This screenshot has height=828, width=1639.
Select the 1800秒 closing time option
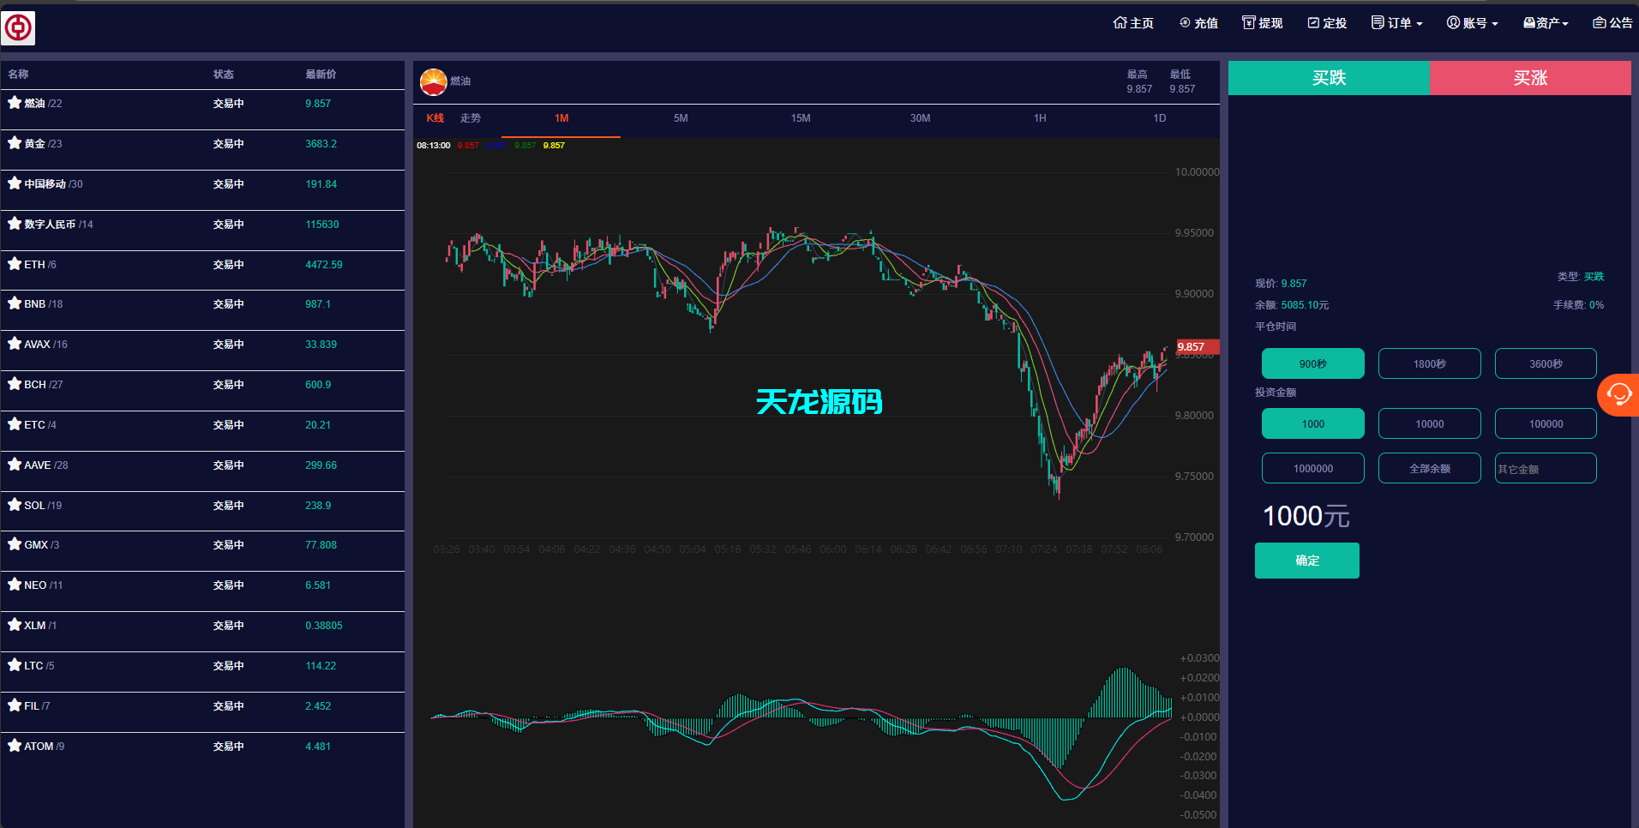pos(1429,363)
